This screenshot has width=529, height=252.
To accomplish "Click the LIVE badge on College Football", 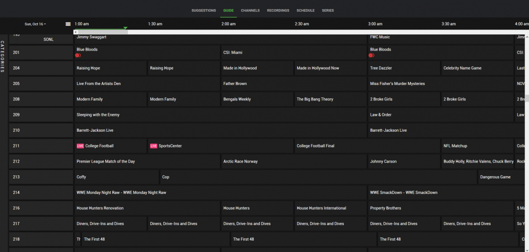I will [x=80, y=146].
